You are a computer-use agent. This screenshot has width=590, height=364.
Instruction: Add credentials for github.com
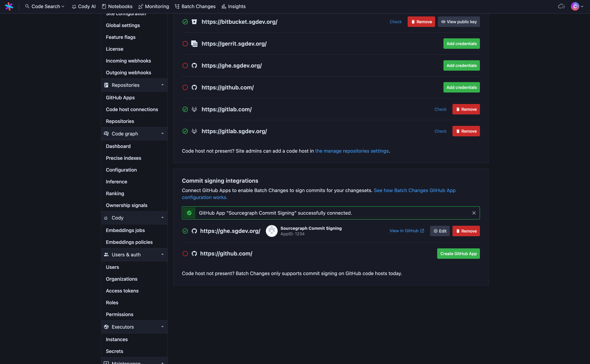tap(462, 87)
